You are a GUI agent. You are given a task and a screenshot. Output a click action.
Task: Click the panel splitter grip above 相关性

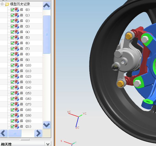tap(25, 140)
